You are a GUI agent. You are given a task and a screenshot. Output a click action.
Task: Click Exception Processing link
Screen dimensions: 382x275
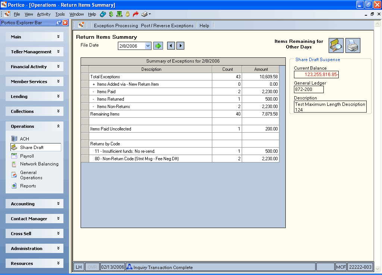(x=116, y=26)
